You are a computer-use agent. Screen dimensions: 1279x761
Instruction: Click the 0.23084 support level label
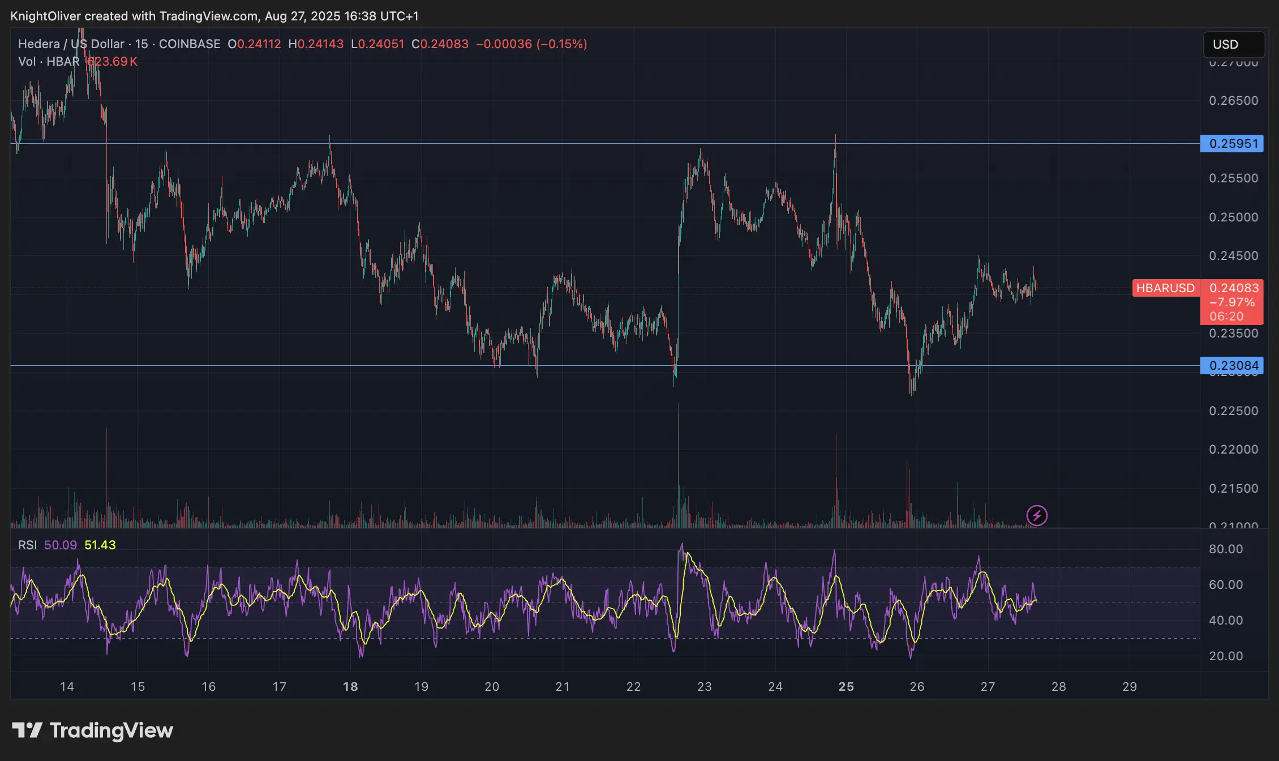[1232, 365]
